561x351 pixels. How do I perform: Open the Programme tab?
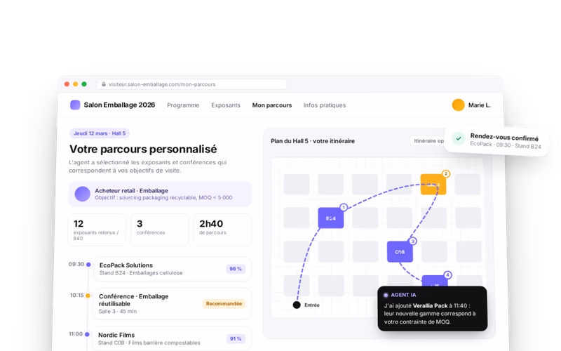[183, 105]
